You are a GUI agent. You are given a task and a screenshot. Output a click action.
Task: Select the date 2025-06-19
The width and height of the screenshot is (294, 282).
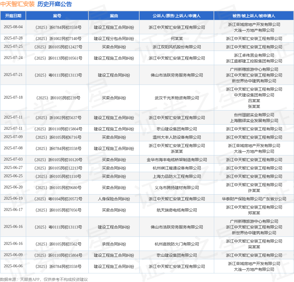(13, 198)
